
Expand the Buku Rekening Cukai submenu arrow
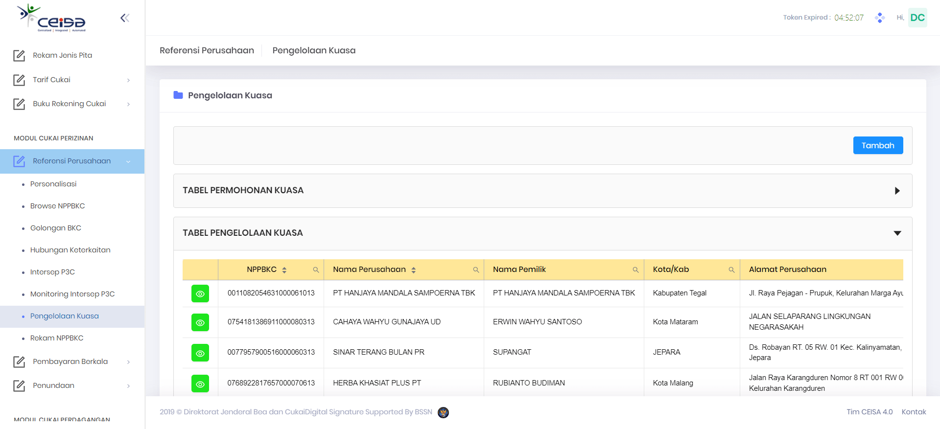(128, 104)
